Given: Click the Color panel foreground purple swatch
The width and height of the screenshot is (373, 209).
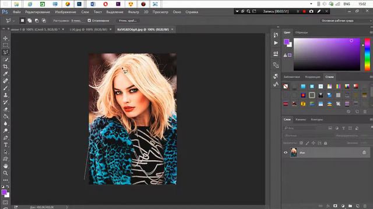Looking at the screenshot, I should pos(286,42).
